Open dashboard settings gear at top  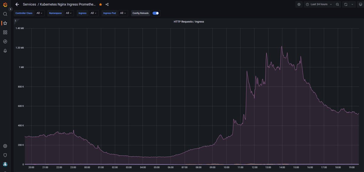pos(299,4)
